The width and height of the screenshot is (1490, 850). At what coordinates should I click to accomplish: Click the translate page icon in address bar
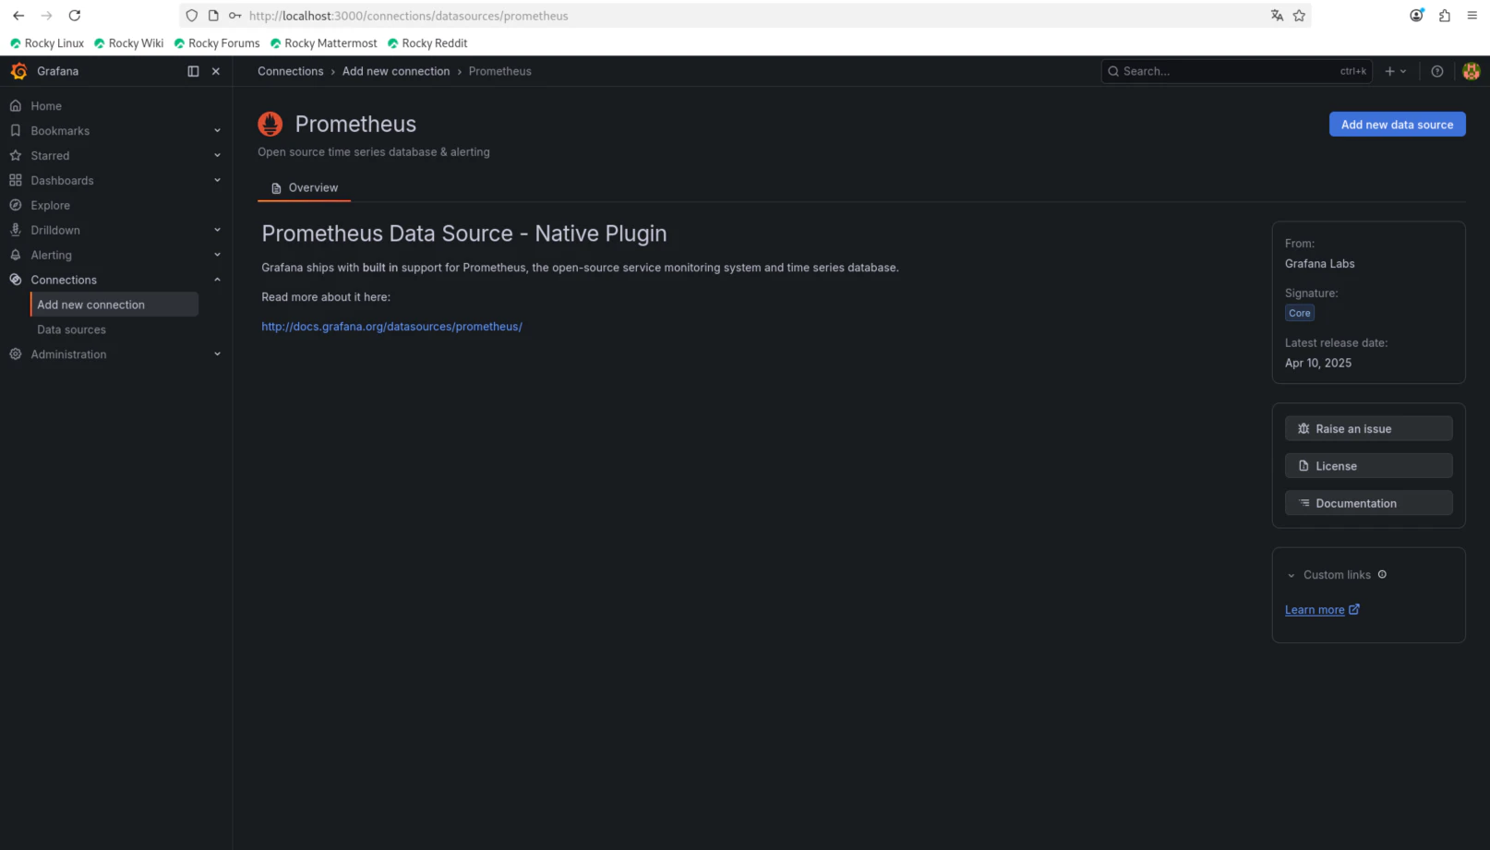[1277, 16]
